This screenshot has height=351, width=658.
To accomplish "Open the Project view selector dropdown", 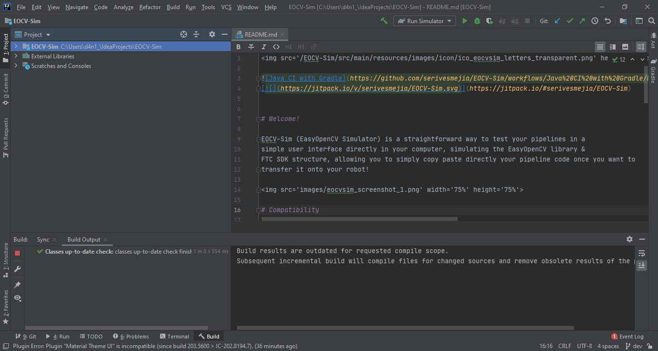I will 37,35.
